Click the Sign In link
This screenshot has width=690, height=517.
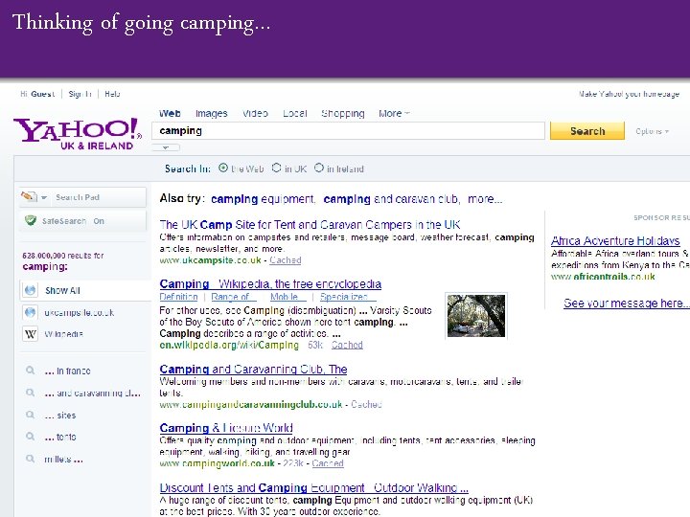[80, 94]
